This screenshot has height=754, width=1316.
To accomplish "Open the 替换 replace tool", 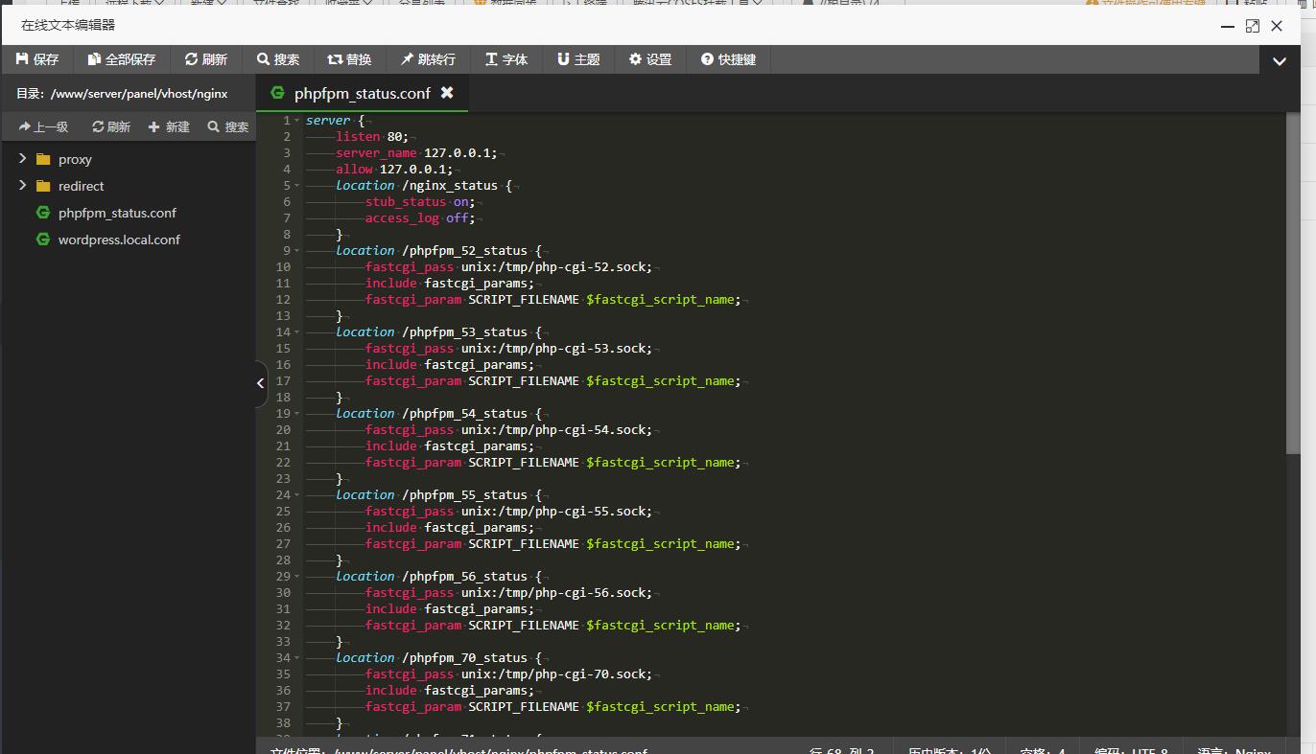I will click(349, 59).
